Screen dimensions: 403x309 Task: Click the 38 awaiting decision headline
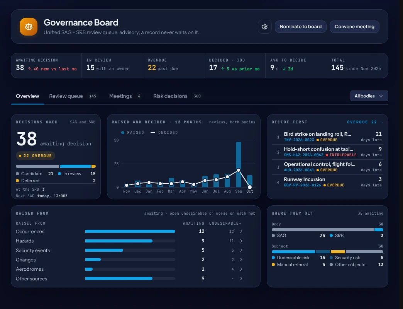click(54, 139)
